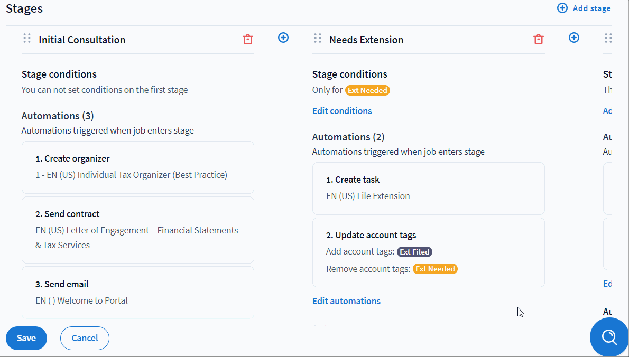The width and height of the screenshot is (629, 357).
Task: Open Edit conditions for Needs Extension
Action: (342, 111)
